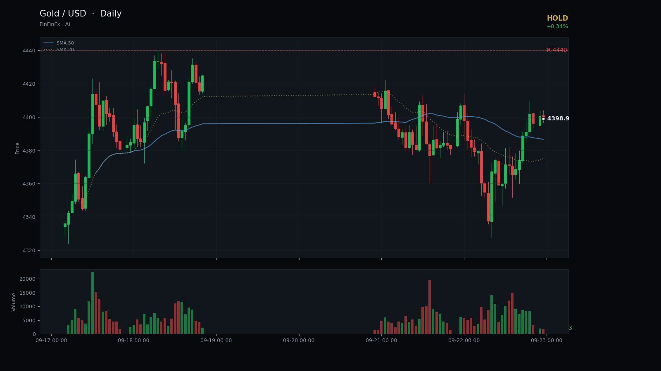The height and width of the screenshot is (371, 661).
Task: Click the 20000 volume axis tick
Action: click(28, 279)
